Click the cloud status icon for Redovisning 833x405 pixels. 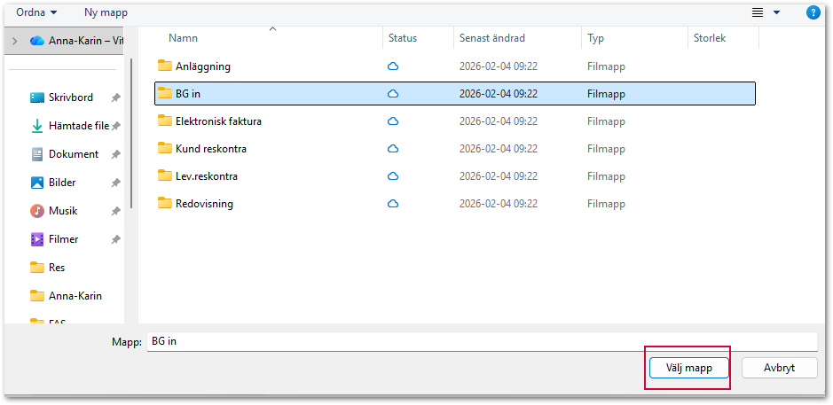tap(393, 204)
